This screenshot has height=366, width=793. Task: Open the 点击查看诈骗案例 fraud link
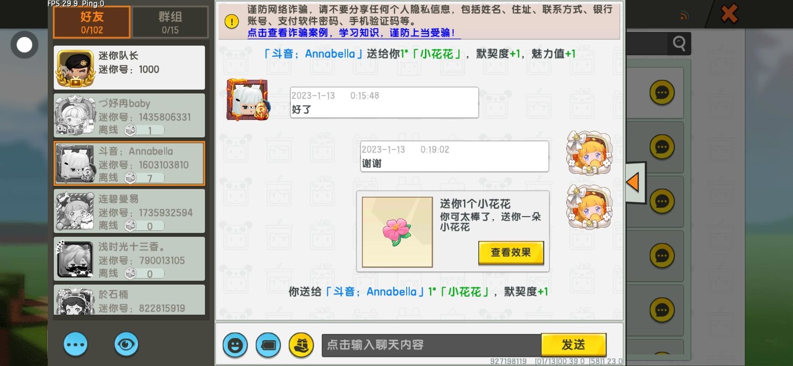tap(354, 33)
